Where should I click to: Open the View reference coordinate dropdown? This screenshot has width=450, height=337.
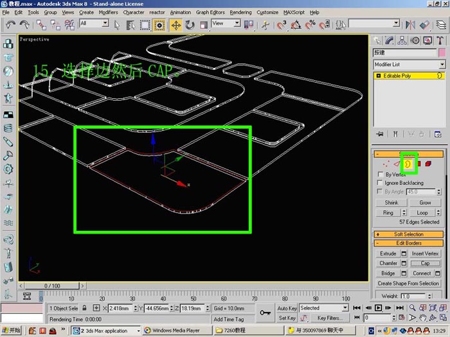point(226,23)
